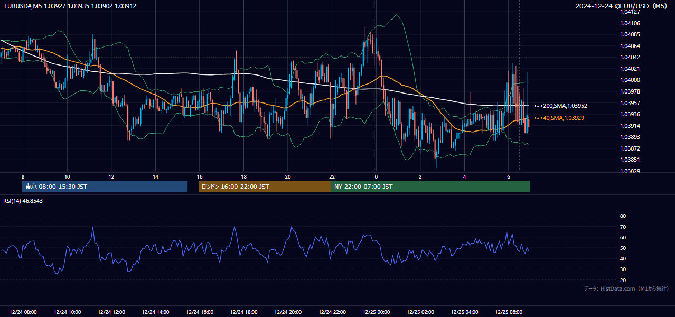Click the 12/24 20:00 date label
Screen dimensions: 675x317
pos(288,312)
